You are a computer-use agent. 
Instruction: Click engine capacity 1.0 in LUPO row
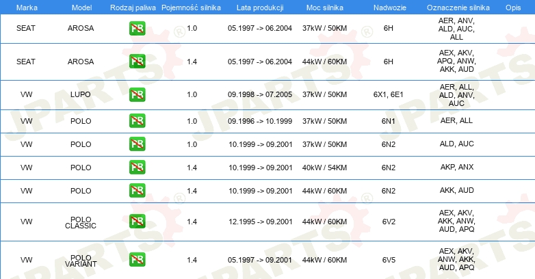tap(192, 94)
